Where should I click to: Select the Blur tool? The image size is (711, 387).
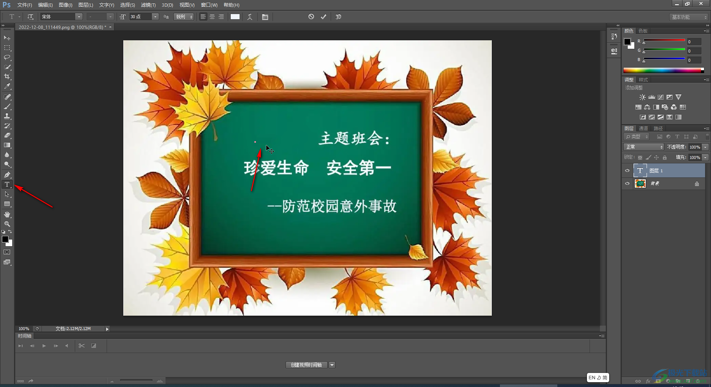coord(7,155)
